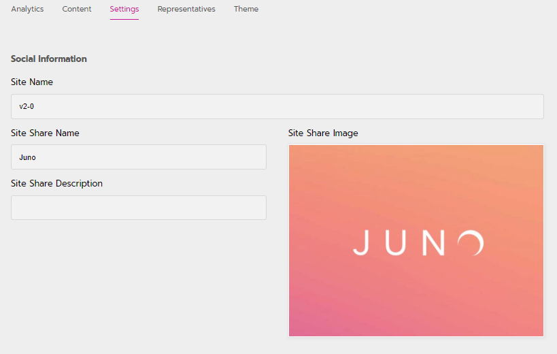Click the Site Share Description label

[57, 183]
